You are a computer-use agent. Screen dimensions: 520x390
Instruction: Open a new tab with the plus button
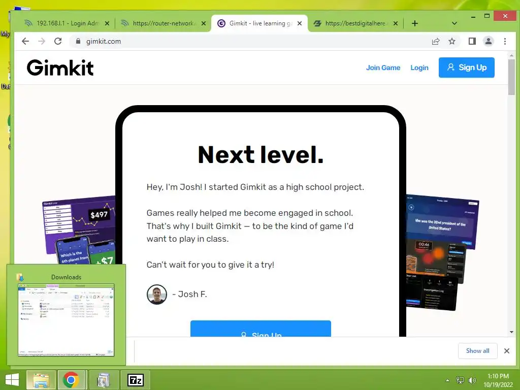pyautogui.click(x=414, y=23)
